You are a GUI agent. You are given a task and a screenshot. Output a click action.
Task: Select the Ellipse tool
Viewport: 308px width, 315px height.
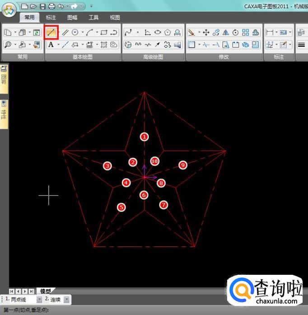[x=158, y=32]
